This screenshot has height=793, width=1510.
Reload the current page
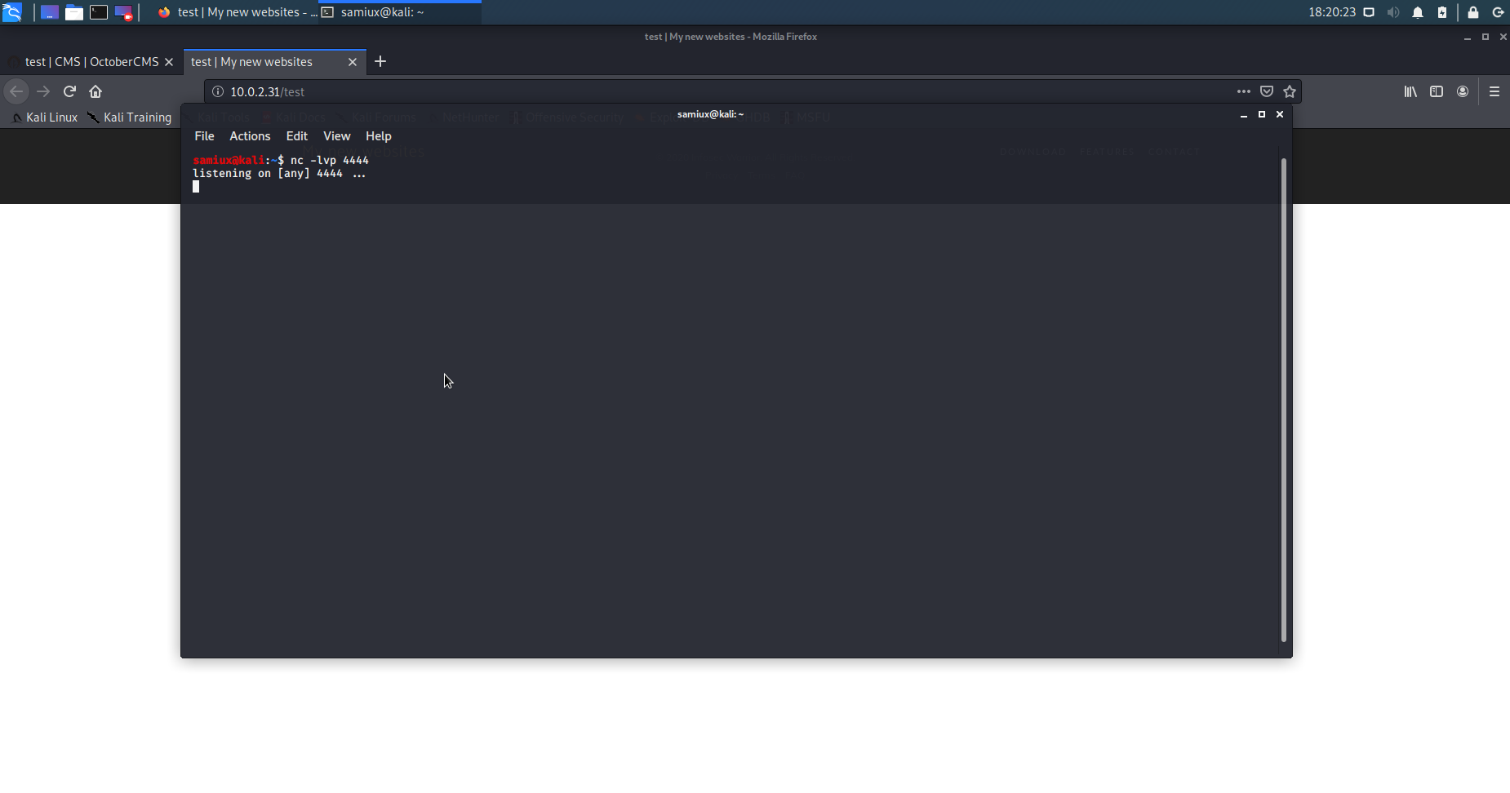pos(69,91)
